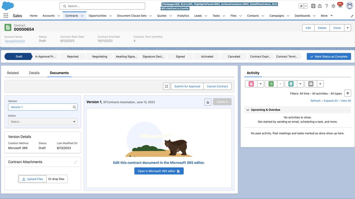Viewport: 355px width, 199px height.
Task: Collapse the Upcoming & Overdue section
Action: pyautogui.click(x=248, y=110)
